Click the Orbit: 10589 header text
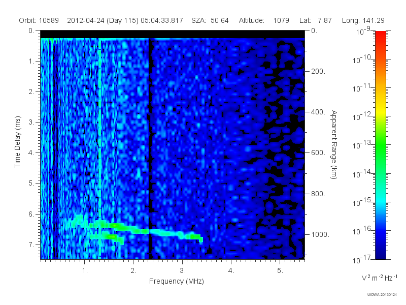Image resolution: width=406 pixels, height=305 pixels. pyautogui.click(x=39, y=20)
